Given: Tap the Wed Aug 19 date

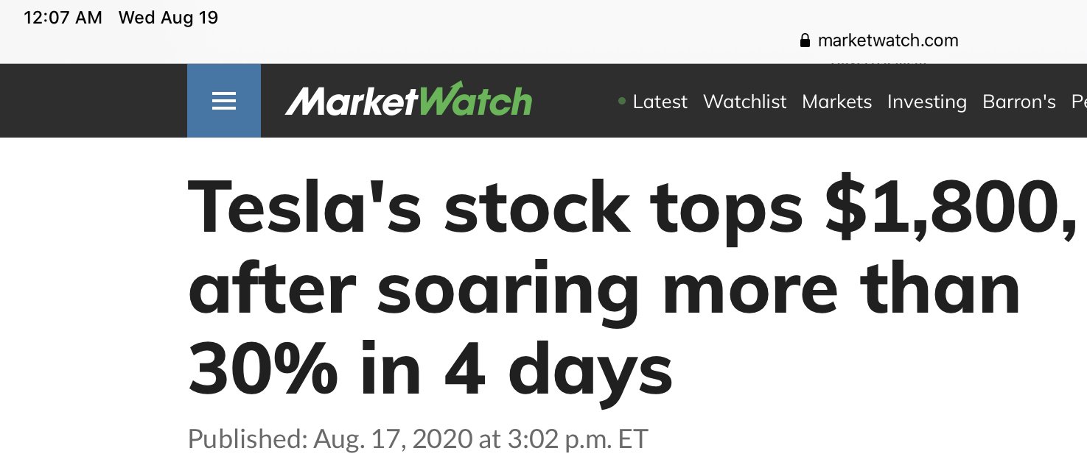Looking at the screenshot, I should pos(168,18).
